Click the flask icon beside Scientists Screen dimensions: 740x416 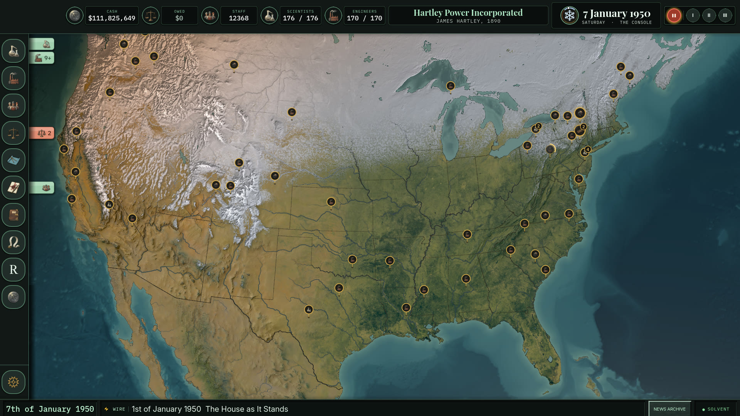tap(269, 16)
